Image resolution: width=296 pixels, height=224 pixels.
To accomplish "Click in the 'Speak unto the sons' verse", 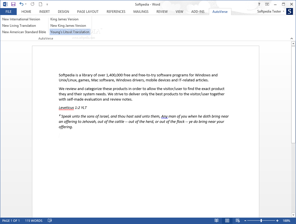I will click(144, 122).
